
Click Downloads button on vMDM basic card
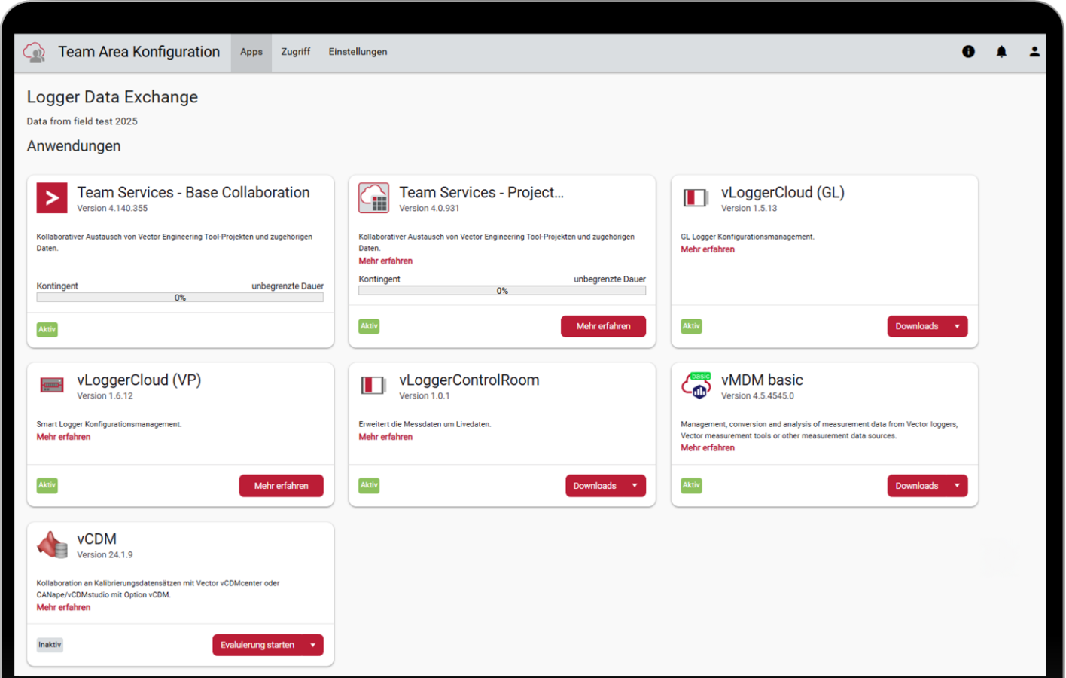pyautogui.click(x=917, y=486)
